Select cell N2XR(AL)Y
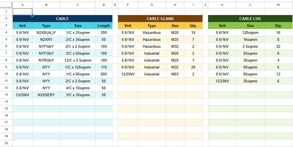This screenshot has width=293, height=147. point(47,33)
